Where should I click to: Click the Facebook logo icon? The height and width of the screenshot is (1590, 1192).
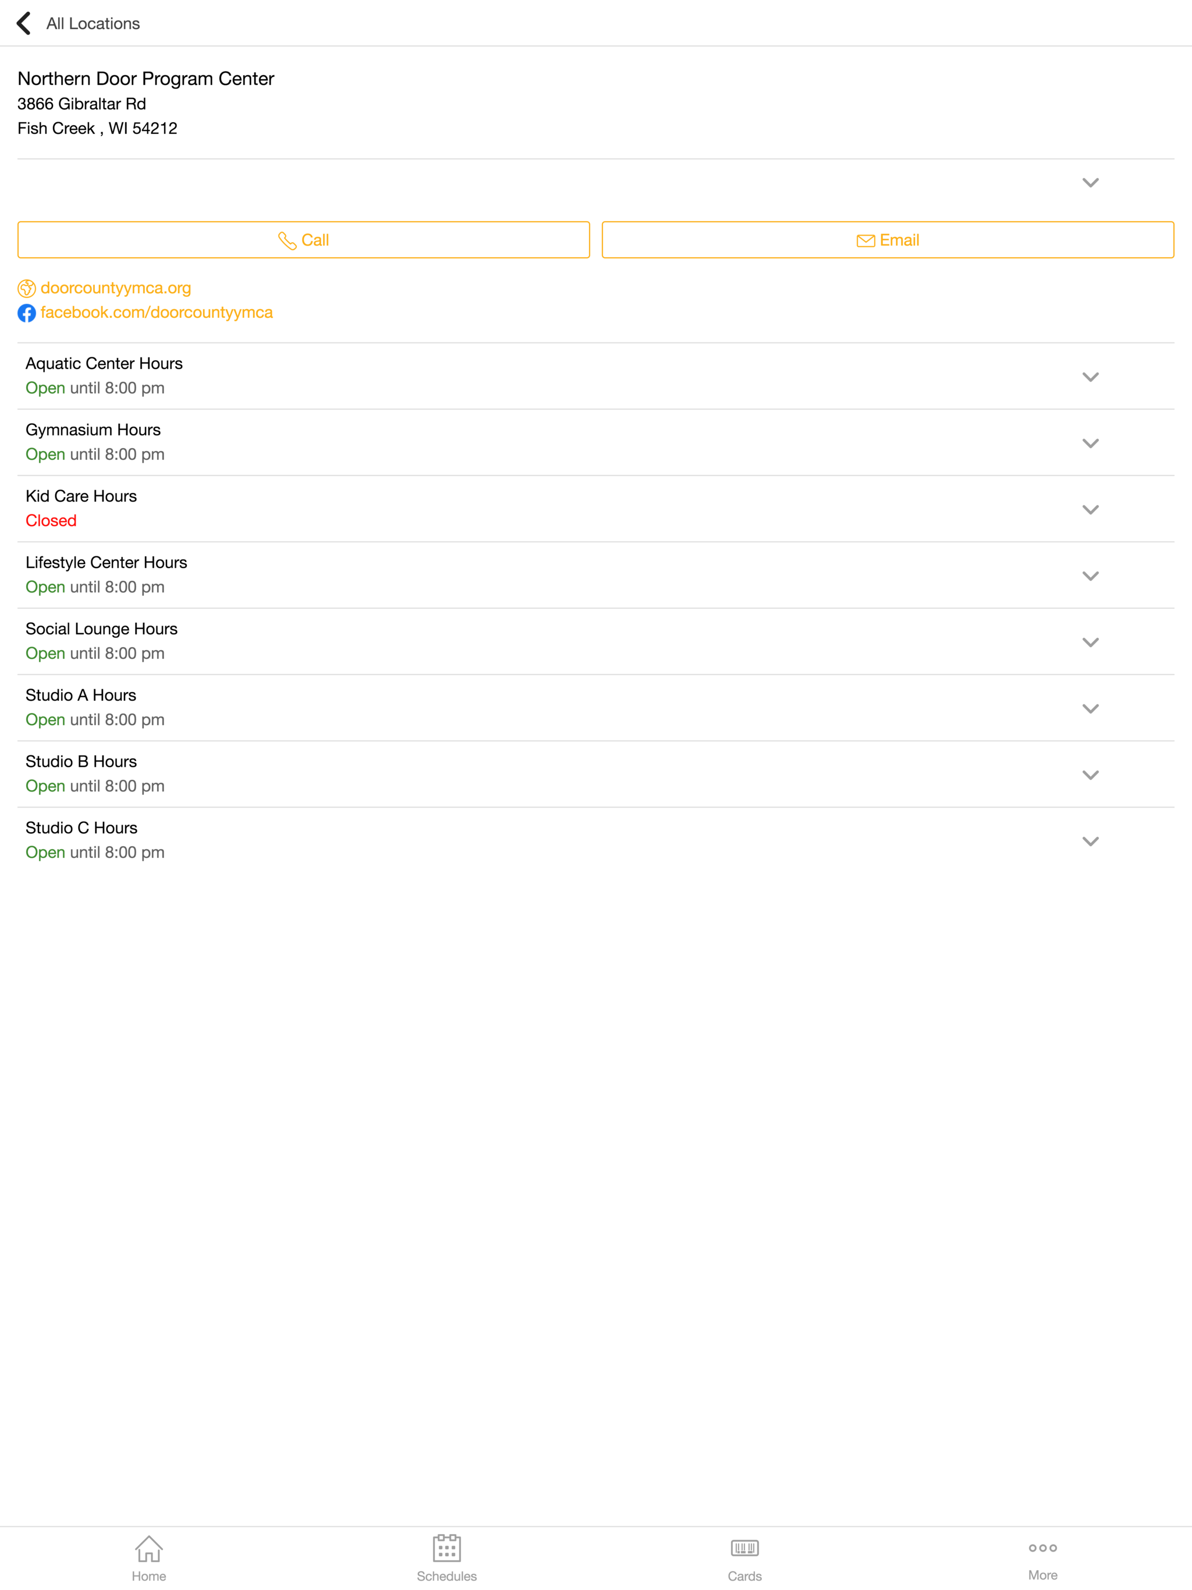(x=27, y=313)
